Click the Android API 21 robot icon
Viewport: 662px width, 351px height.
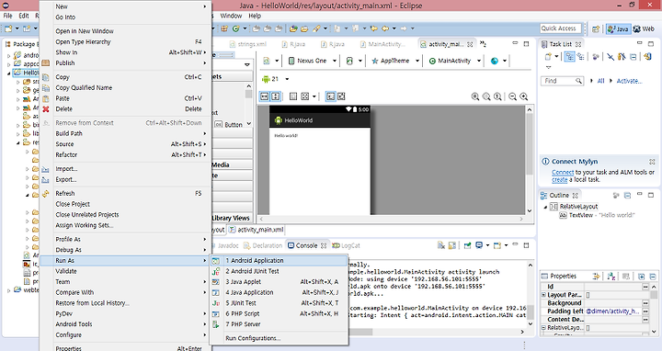[266, 79]
